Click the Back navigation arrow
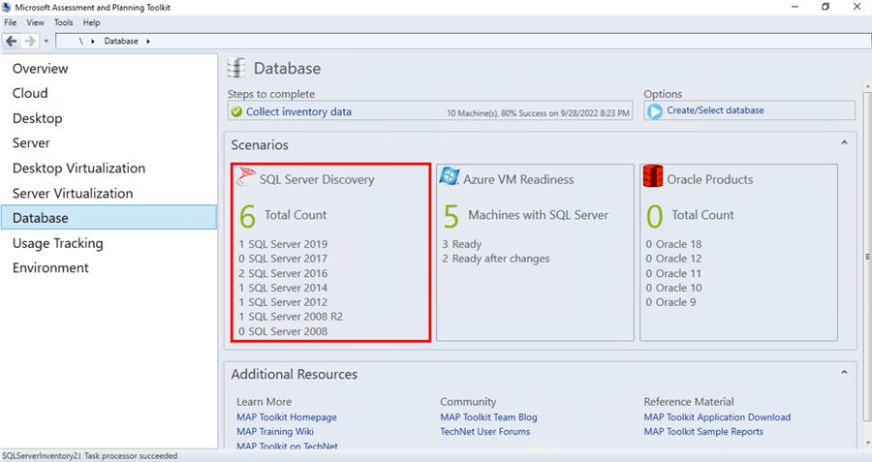Screen dimensions: 872x462 pos(11,42)
